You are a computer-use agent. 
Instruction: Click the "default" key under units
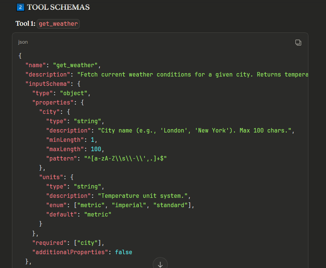coord(61,214)
